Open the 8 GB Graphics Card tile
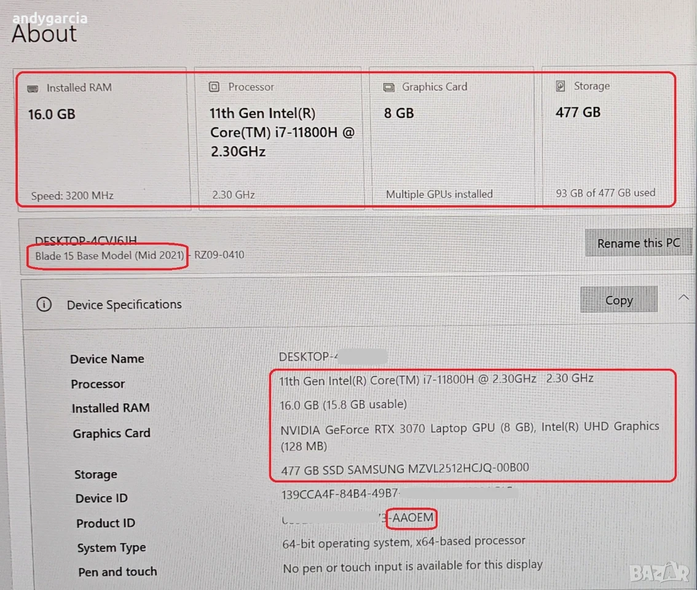The height and width of the screenshot is (590, 697). [x=452, y=138]
